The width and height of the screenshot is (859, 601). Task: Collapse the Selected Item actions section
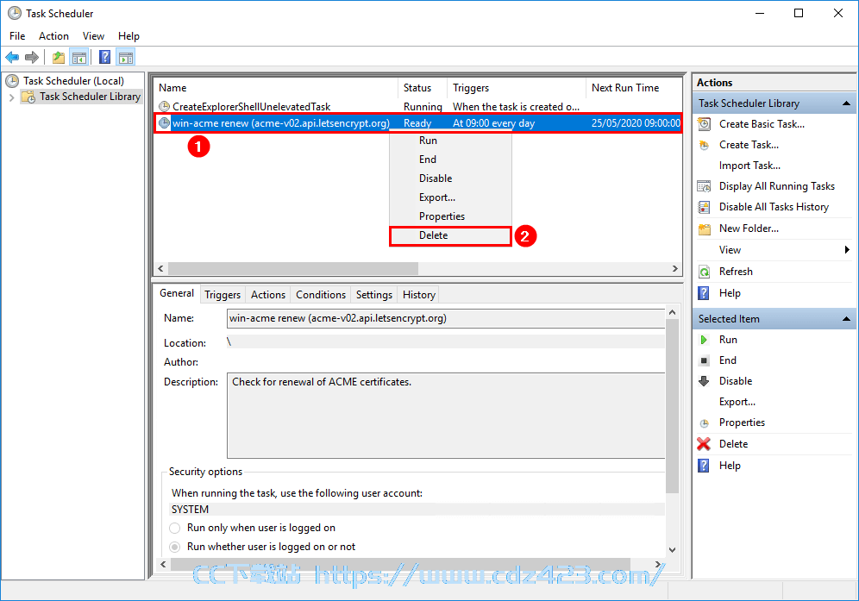846,319
